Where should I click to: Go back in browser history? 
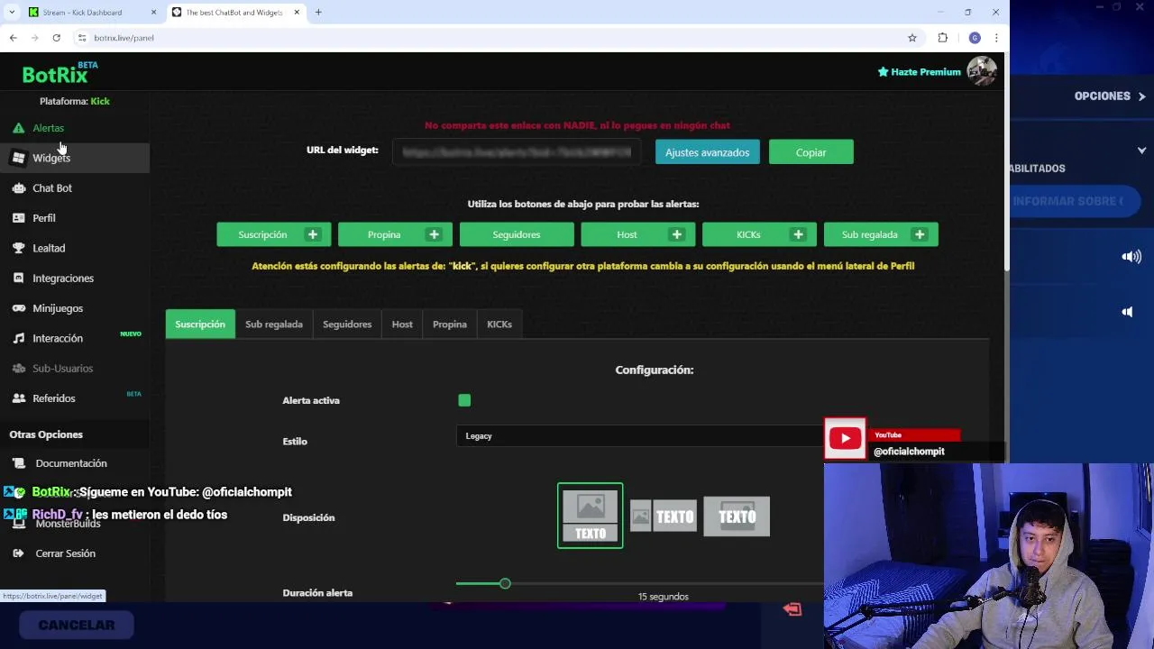coord(13,38)
